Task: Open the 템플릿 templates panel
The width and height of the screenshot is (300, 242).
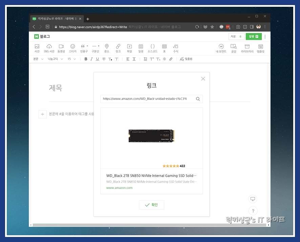Action: 261,48
